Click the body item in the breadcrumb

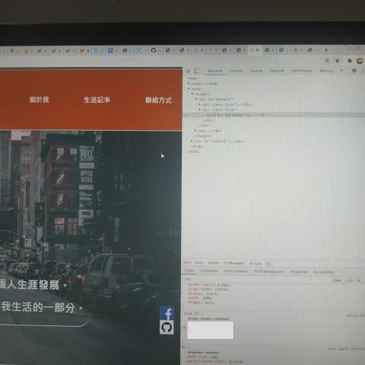199,263
